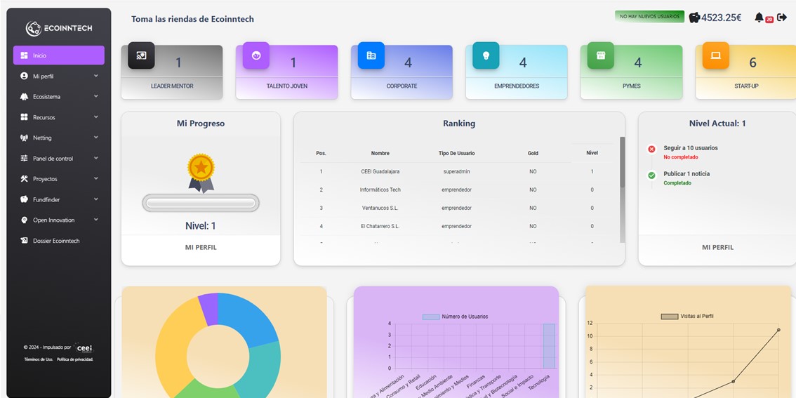Click the level progress bar
This screenshot has height=398, width=796.
point(201,203)
